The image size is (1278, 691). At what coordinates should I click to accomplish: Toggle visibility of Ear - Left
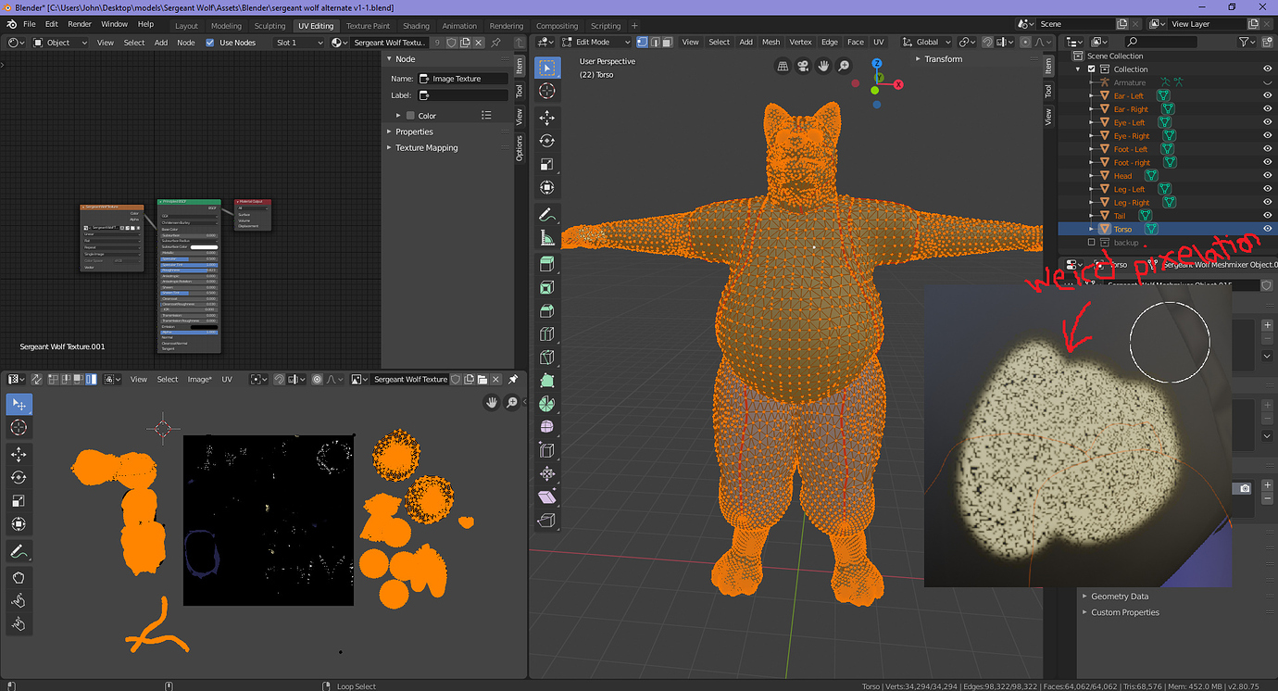point(1267,95)
